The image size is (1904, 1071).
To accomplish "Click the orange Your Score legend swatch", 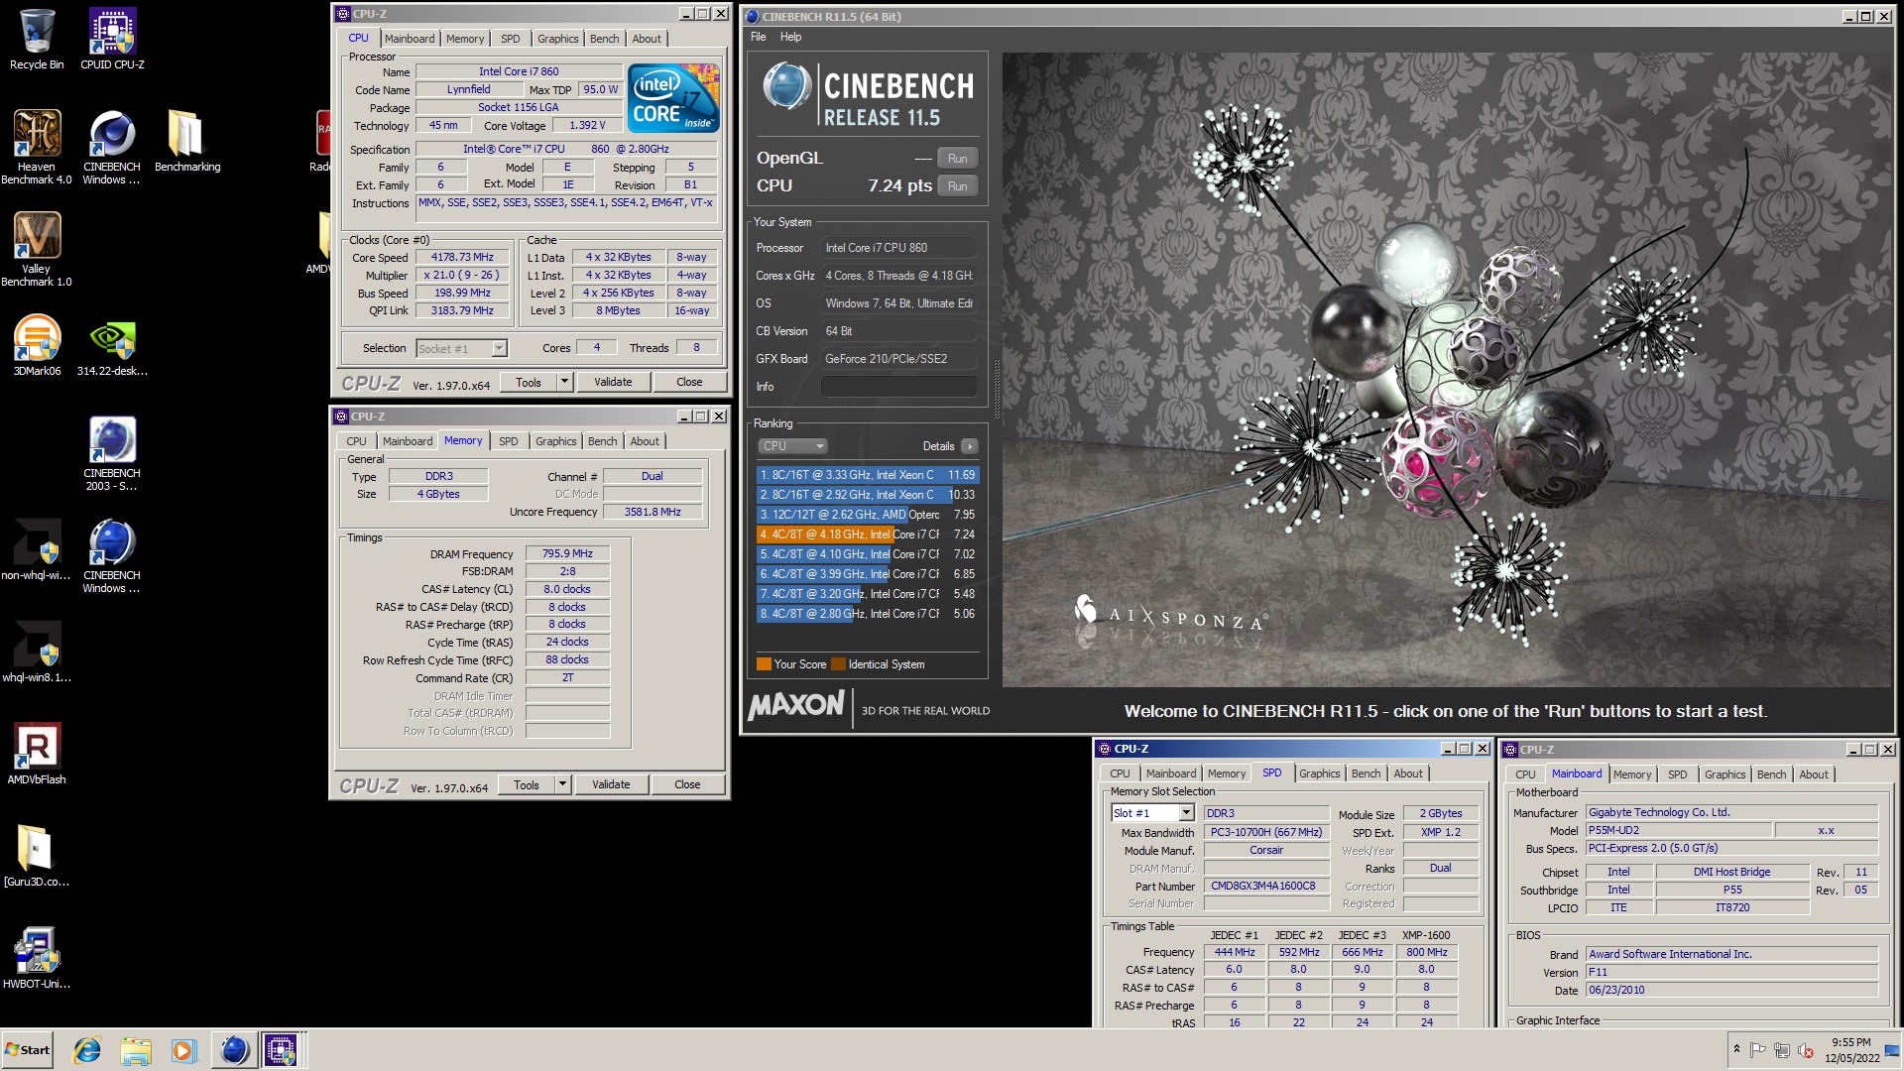I will click(764, 664).
